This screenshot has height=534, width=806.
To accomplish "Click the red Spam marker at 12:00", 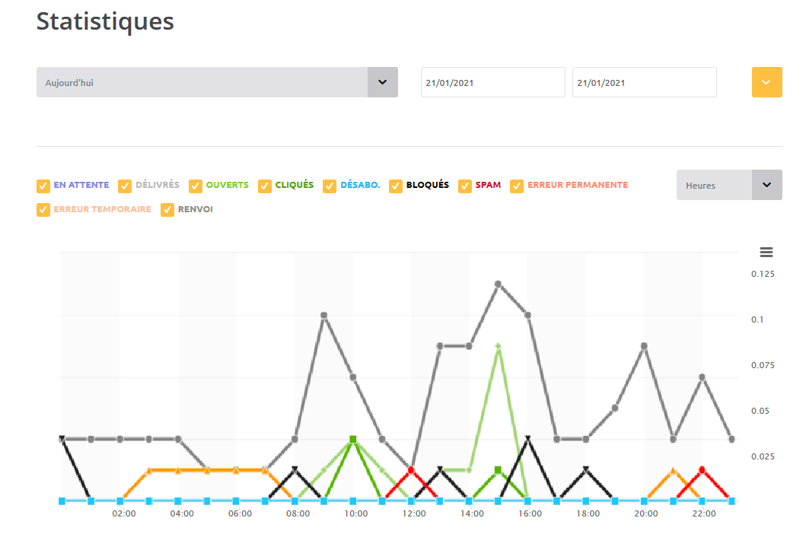I will click(x=411, y=470).
